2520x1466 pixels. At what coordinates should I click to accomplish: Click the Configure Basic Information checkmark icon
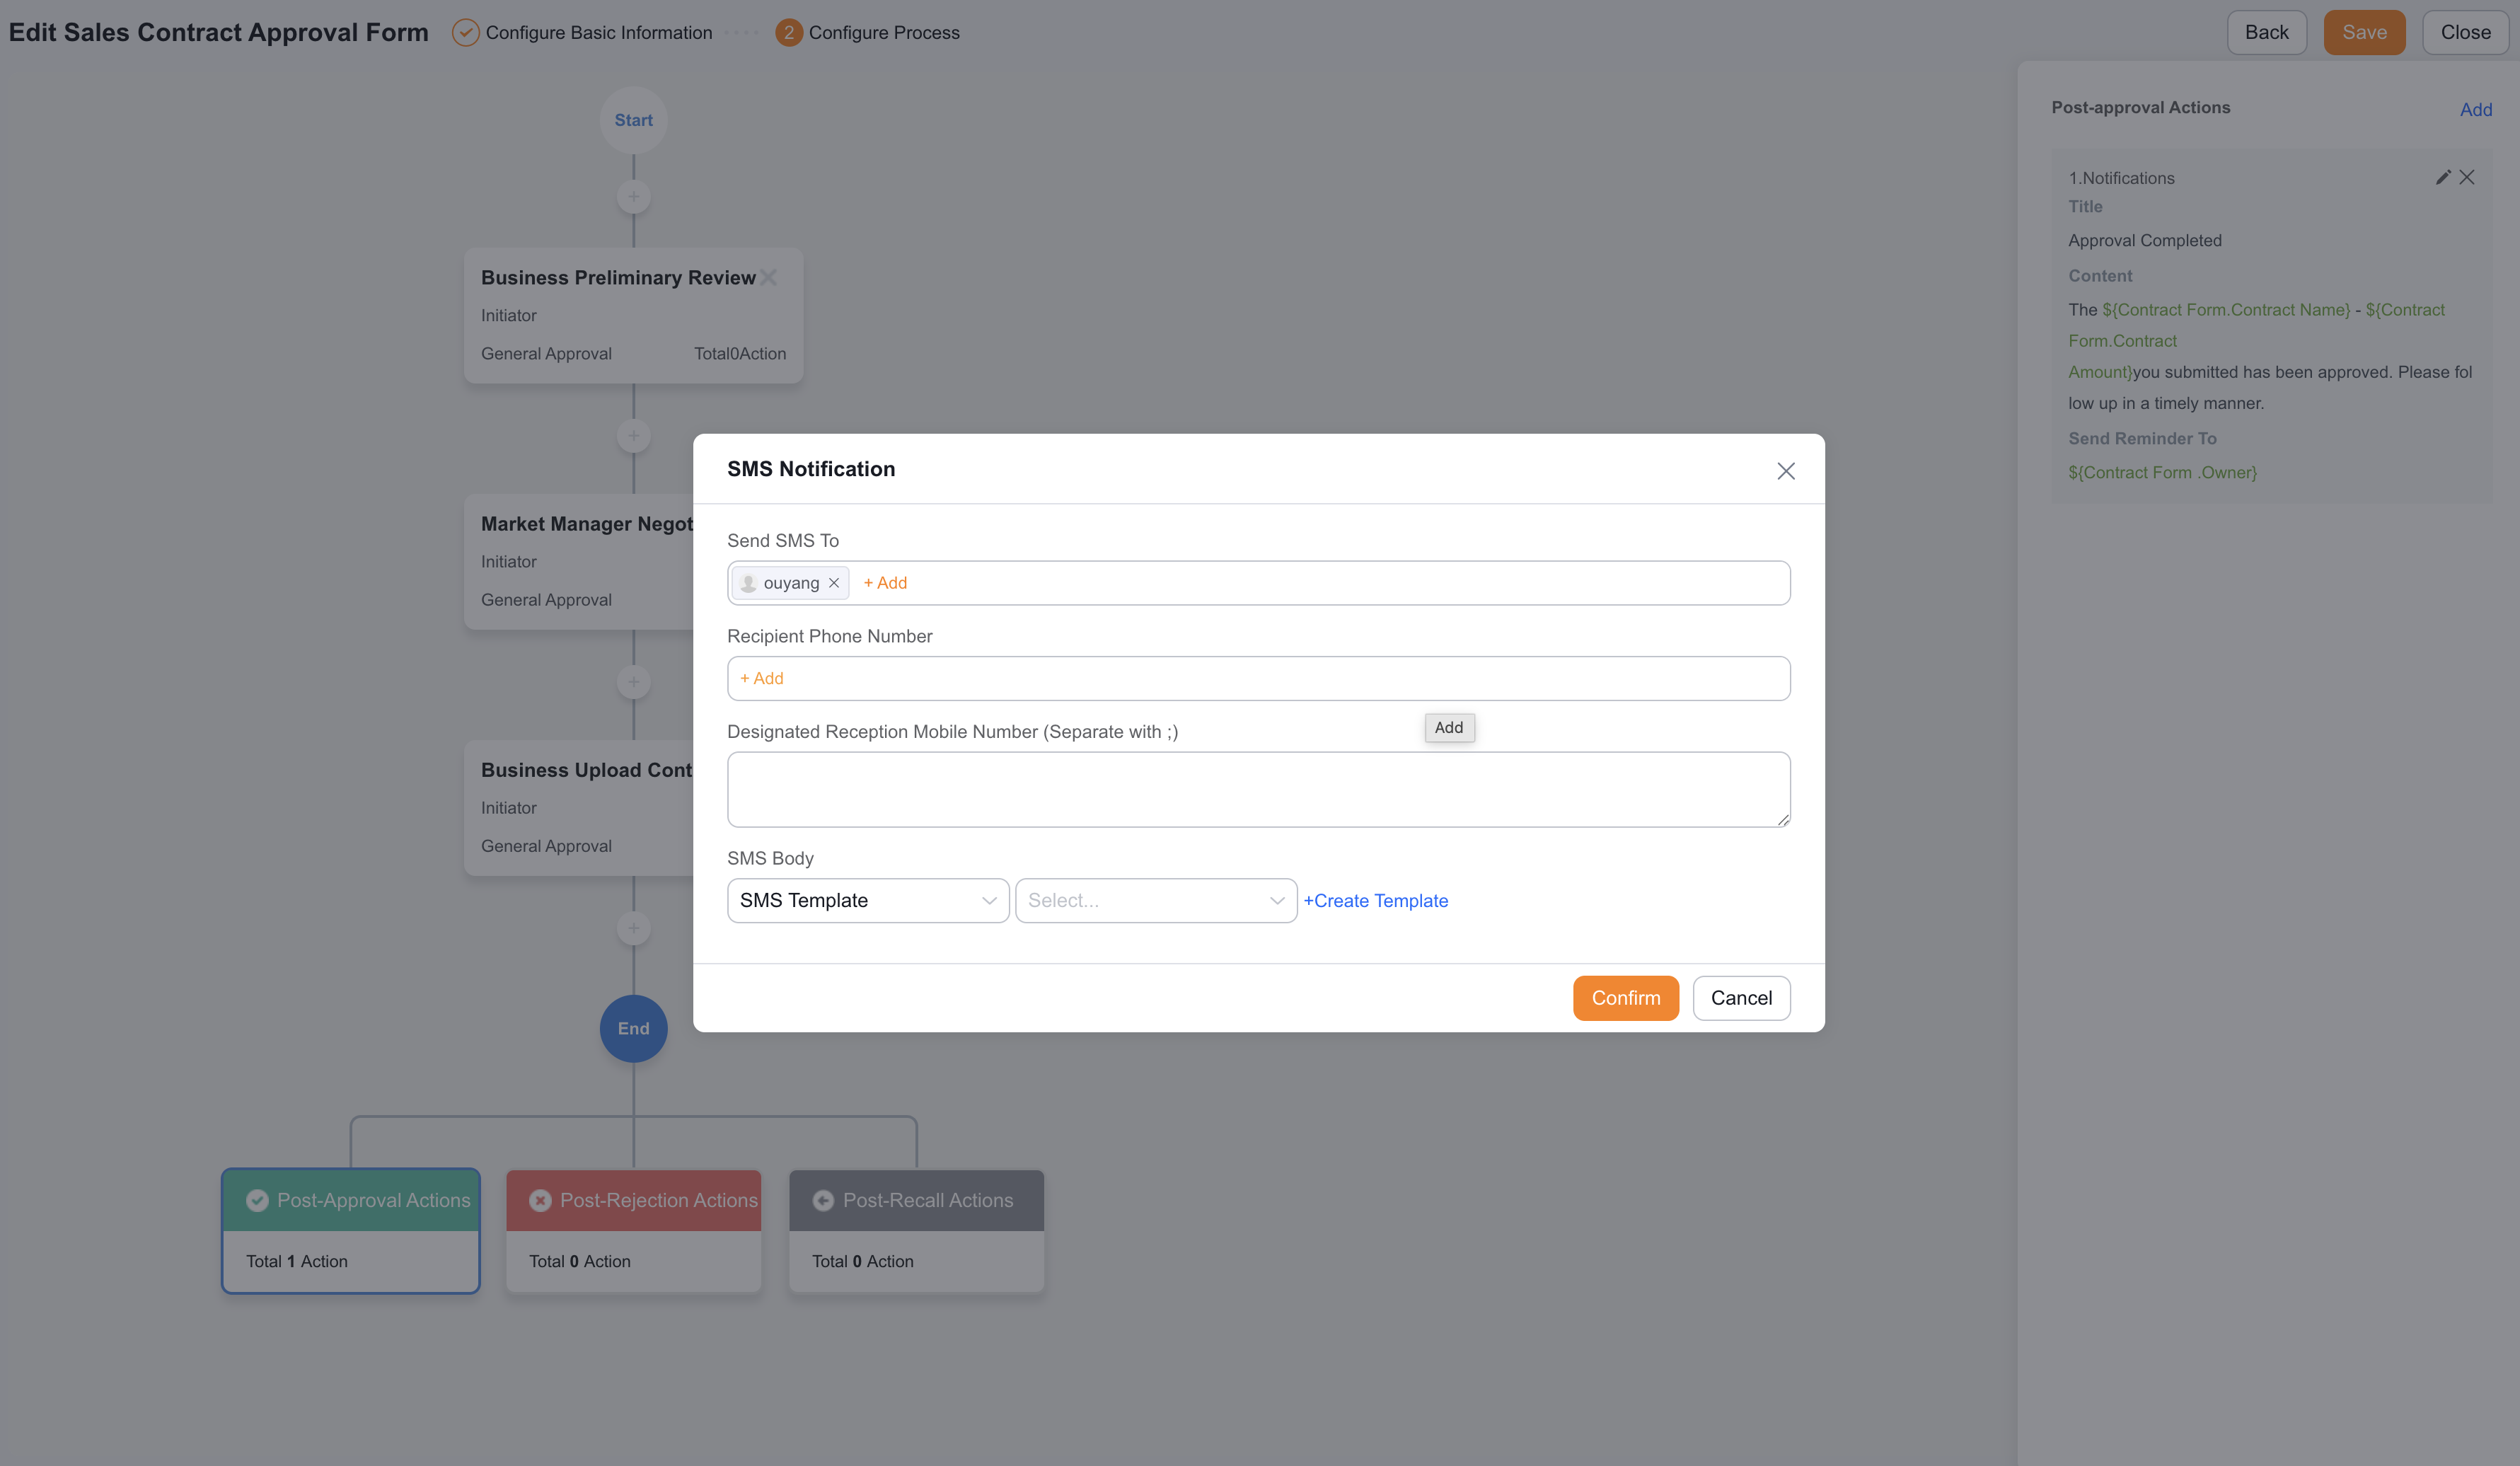[x=465, y=32]
